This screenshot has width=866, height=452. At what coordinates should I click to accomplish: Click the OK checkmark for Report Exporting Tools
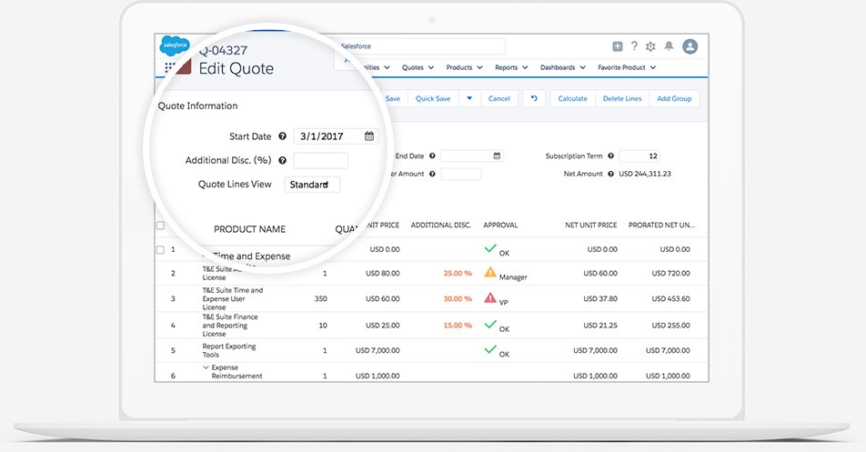[x=490, y=349]
